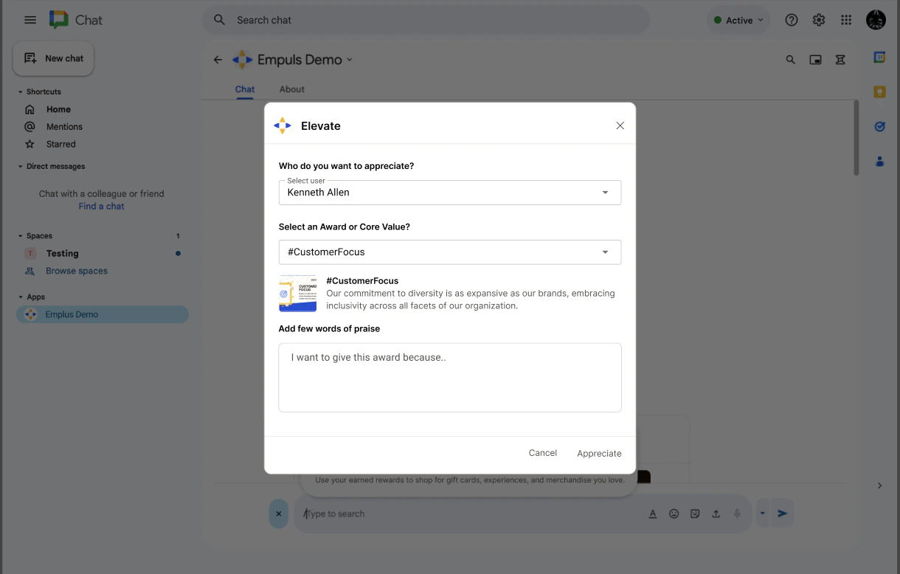Screen dimensions: 900x574
Task: Open the GIF sticker picker in composer
Action: [695, 514]
